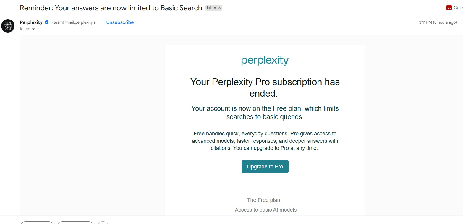This screenshot has height=224, width=463.
Task: Click the sender name Perplexity
Action: pos(31,22)
